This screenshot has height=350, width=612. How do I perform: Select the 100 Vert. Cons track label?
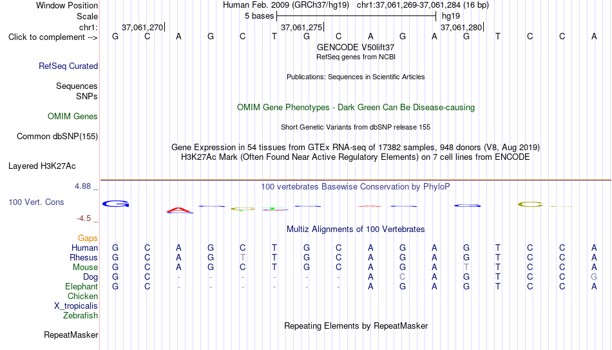click(x=36, y=202)
